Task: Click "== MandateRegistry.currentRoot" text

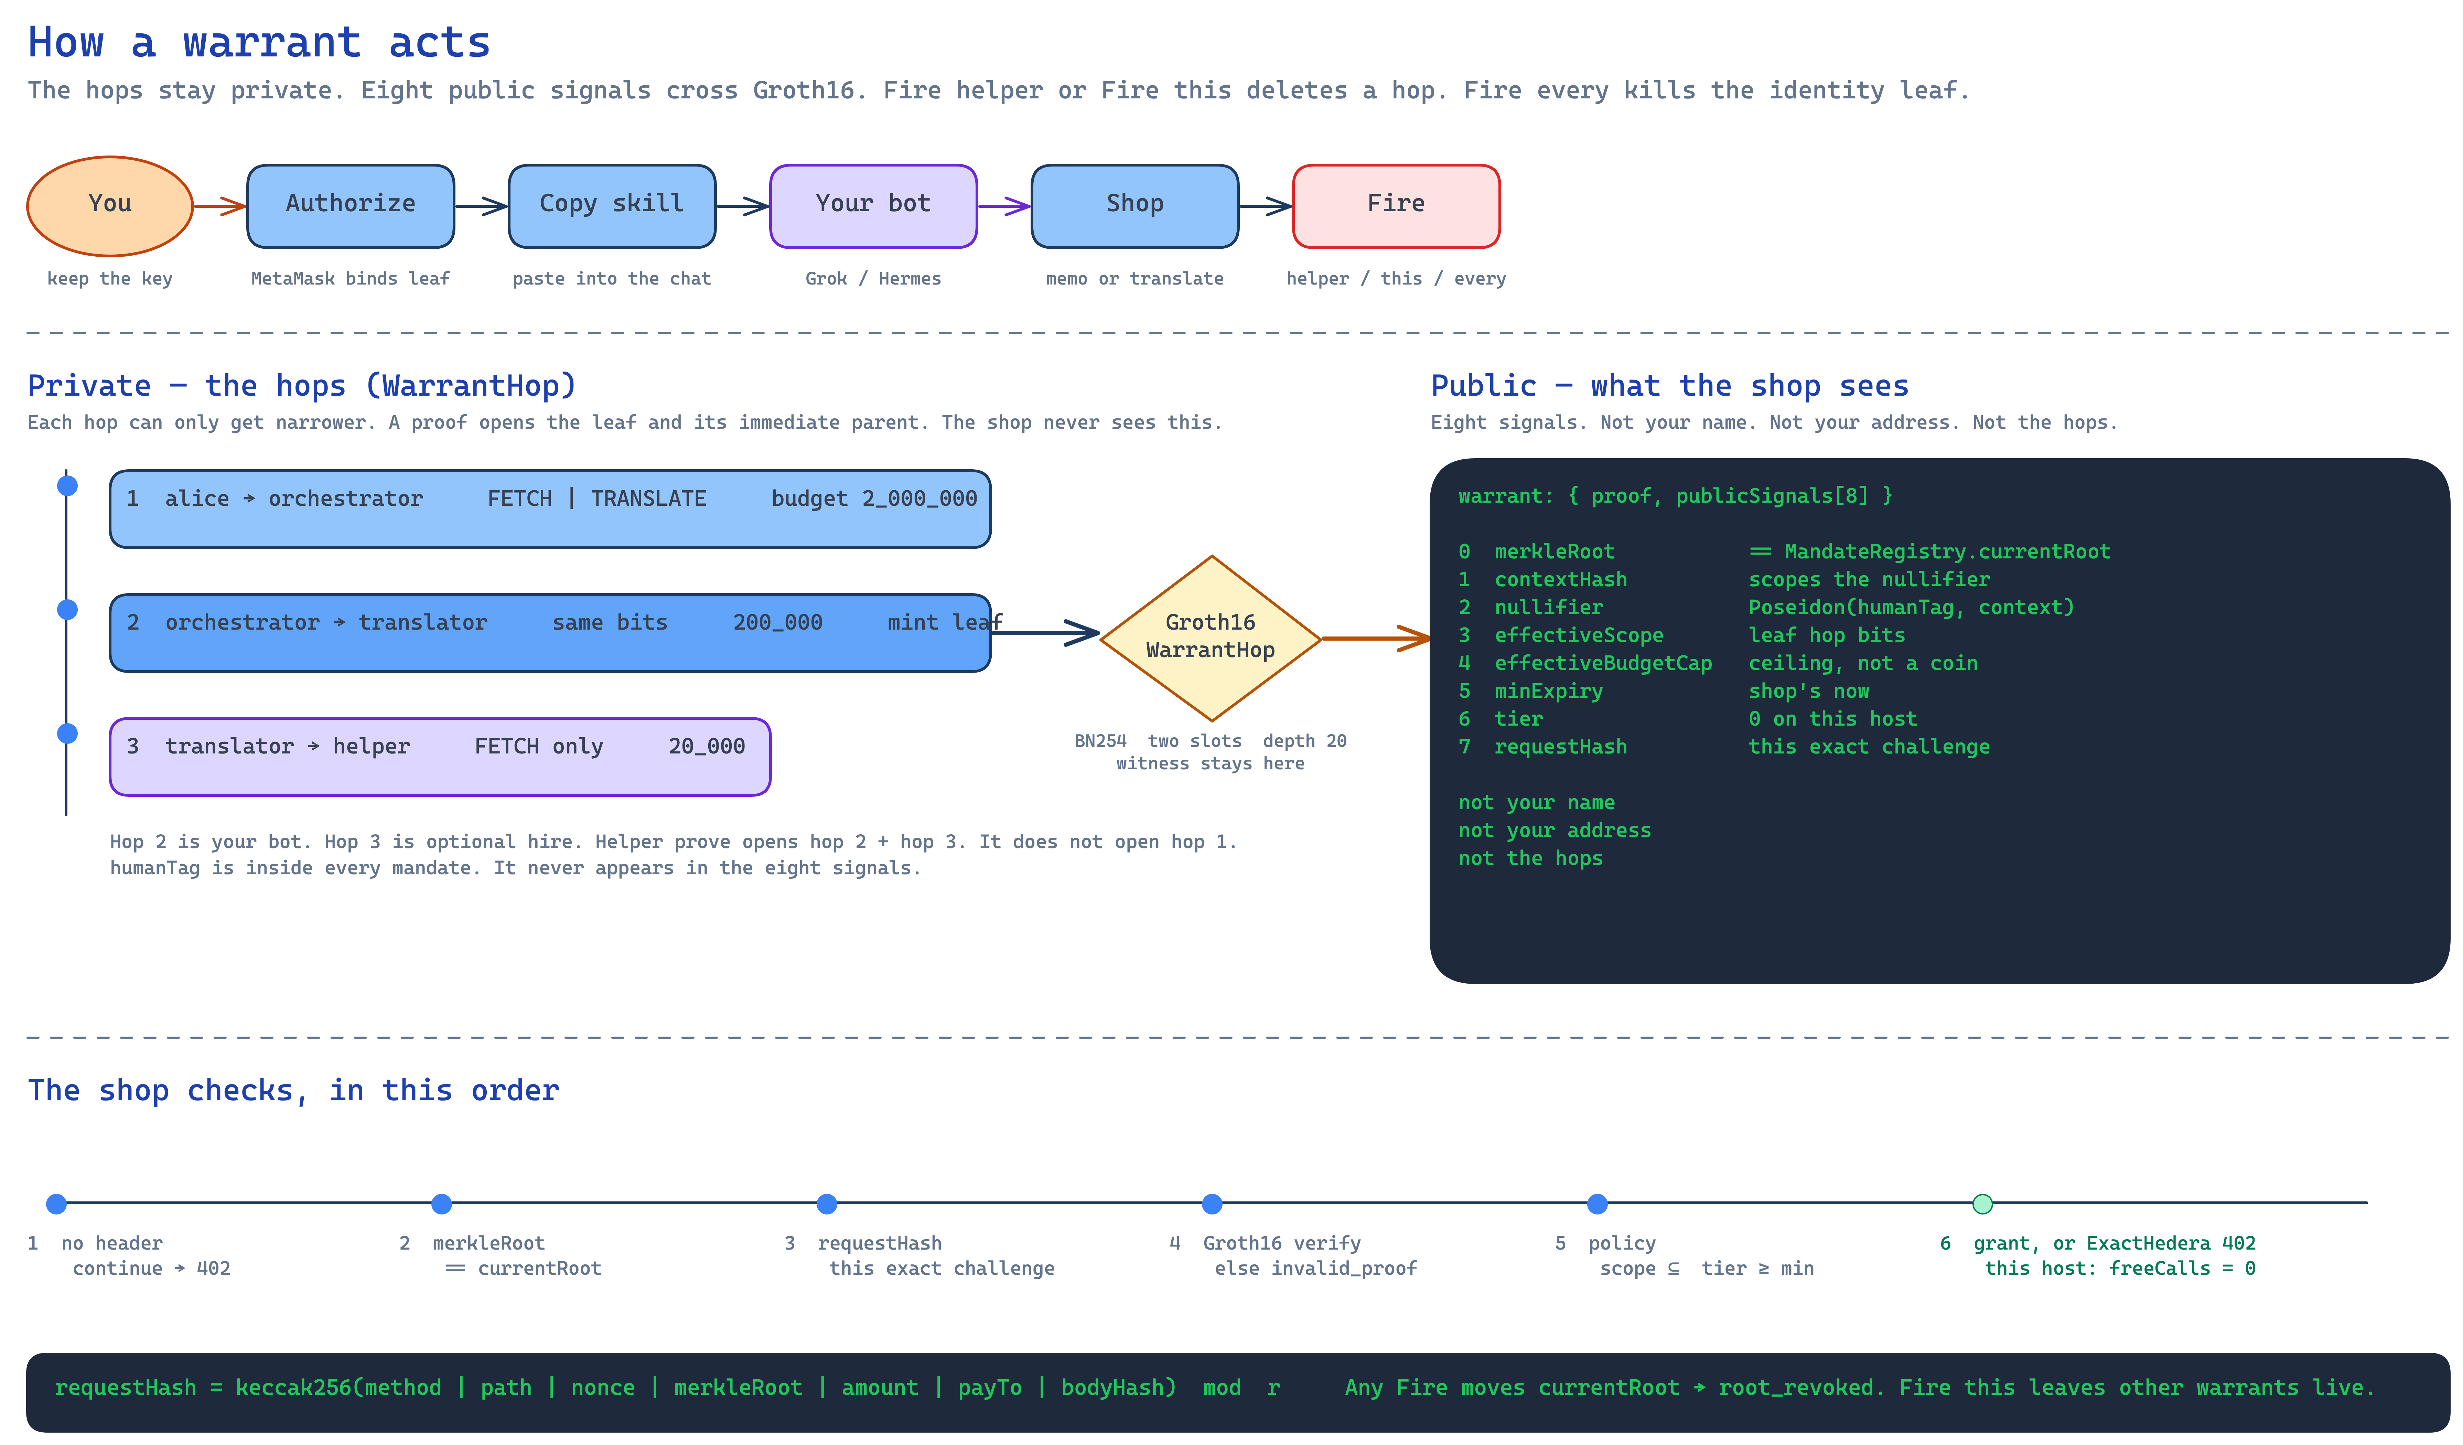Action: click(1930, 552)
